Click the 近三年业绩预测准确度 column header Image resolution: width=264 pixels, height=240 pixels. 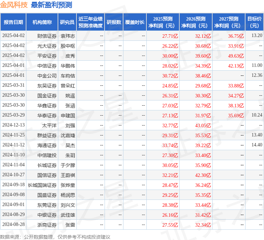pyautogui.click(x=91, y=22)
